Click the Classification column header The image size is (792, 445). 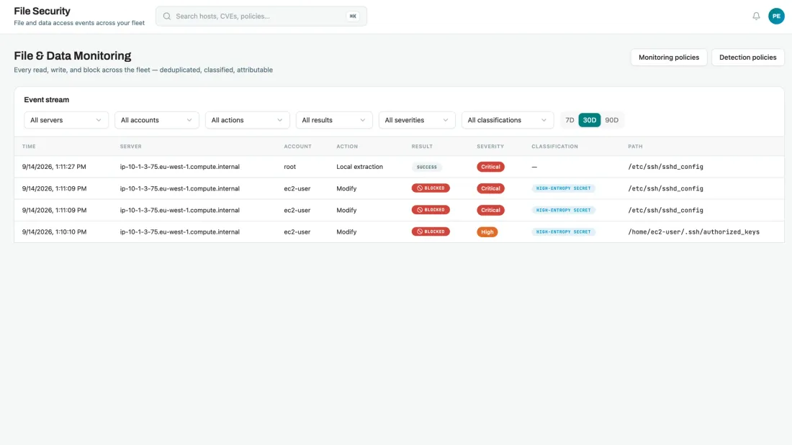click(x=554, y=147)
